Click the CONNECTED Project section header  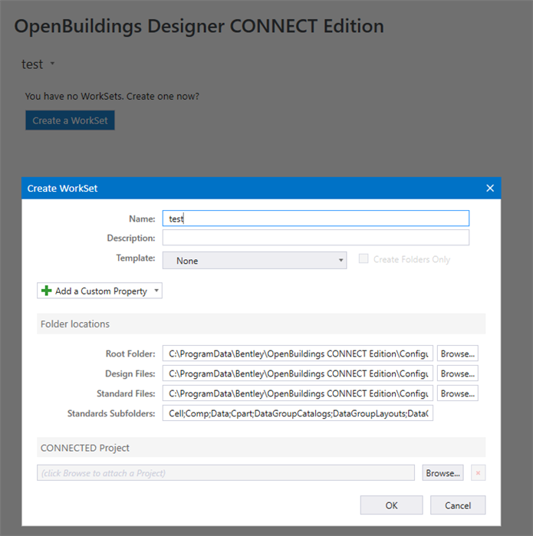coord(262,448)
